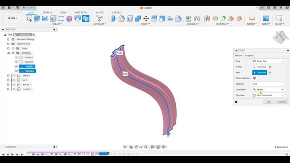Expand the Document Settings node
Image resolution: width=290 pixels, height=163 pixels.
8,39
